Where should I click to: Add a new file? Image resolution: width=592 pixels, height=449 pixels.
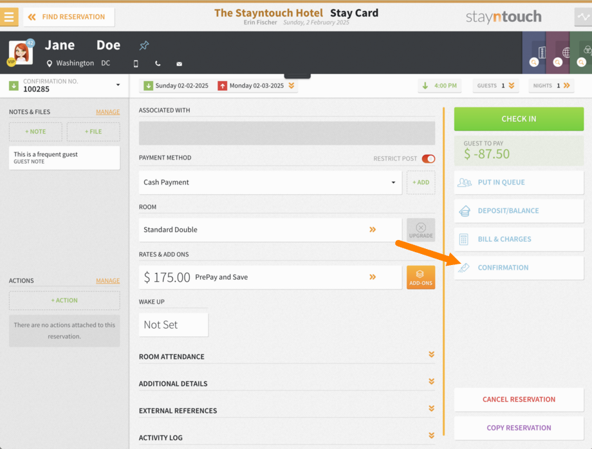[x=93, y=132]
